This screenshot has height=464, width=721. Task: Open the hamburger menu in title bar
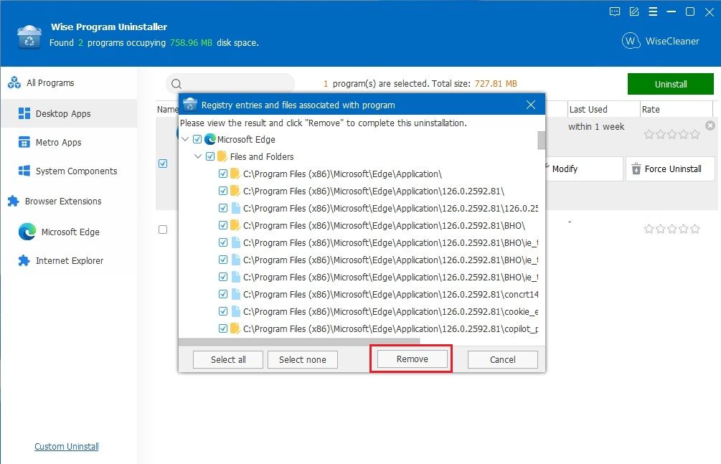click(x=652, y=11)
